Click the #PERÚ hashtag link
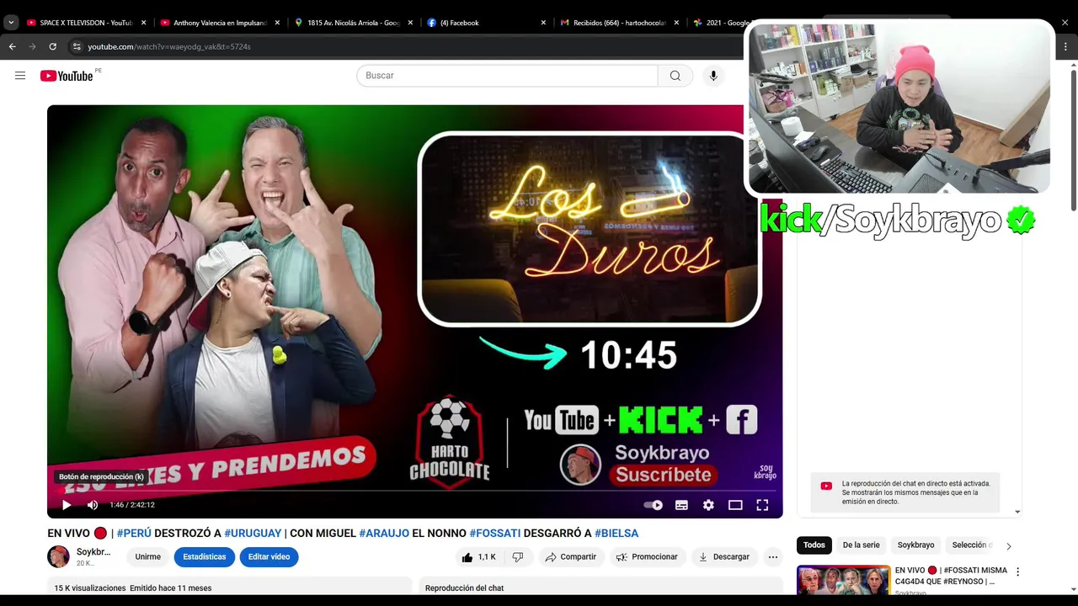1078x606 pixels. [x=134, y=534]
